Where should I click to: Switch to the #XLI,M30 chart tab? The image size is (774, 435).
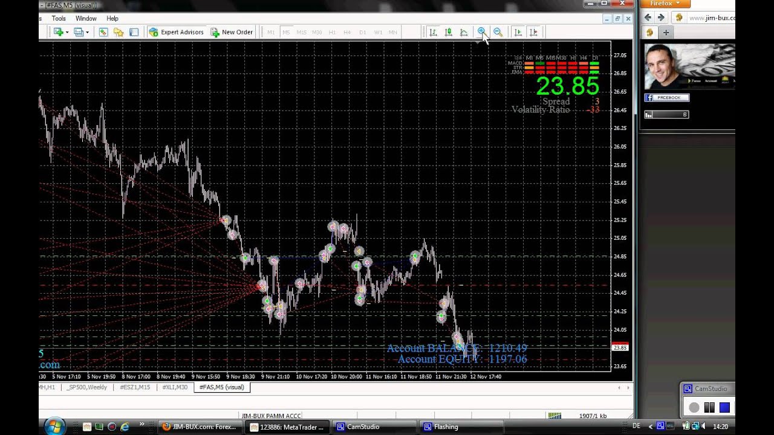[x=175, y=387]
